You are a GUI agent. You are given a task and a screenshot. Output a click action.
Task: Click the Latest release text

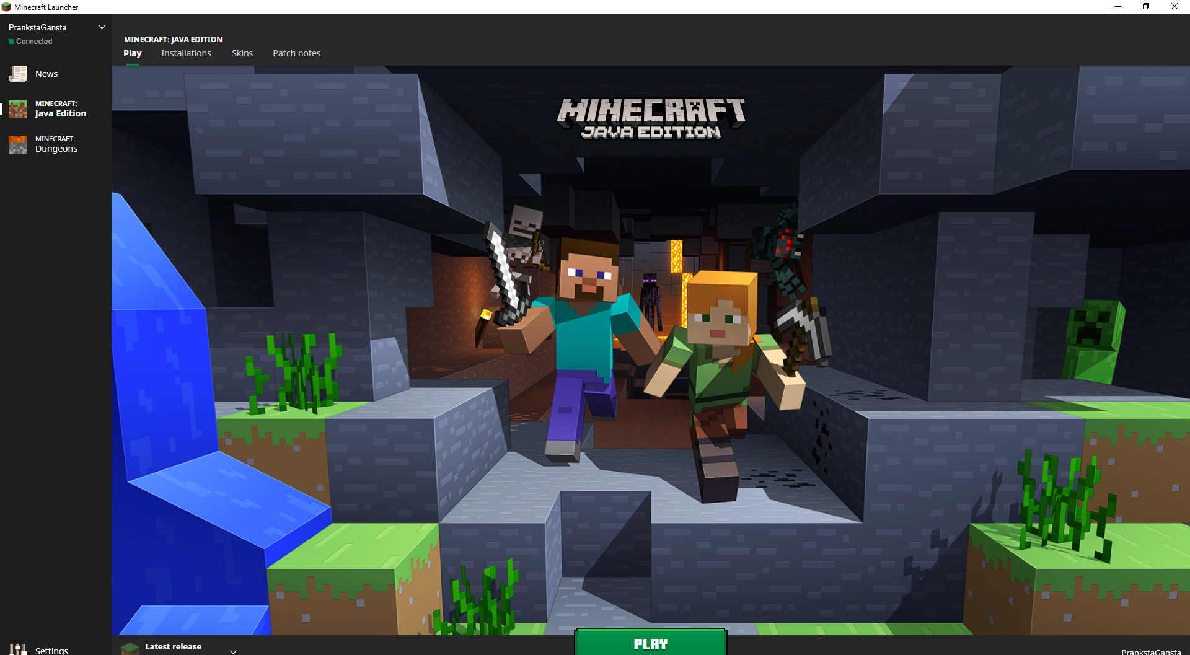(173, 646)
